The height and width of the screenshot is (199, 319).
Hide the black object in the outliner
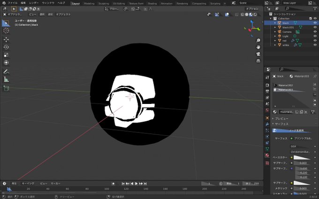pyautogui.click(x=315, y=23)
